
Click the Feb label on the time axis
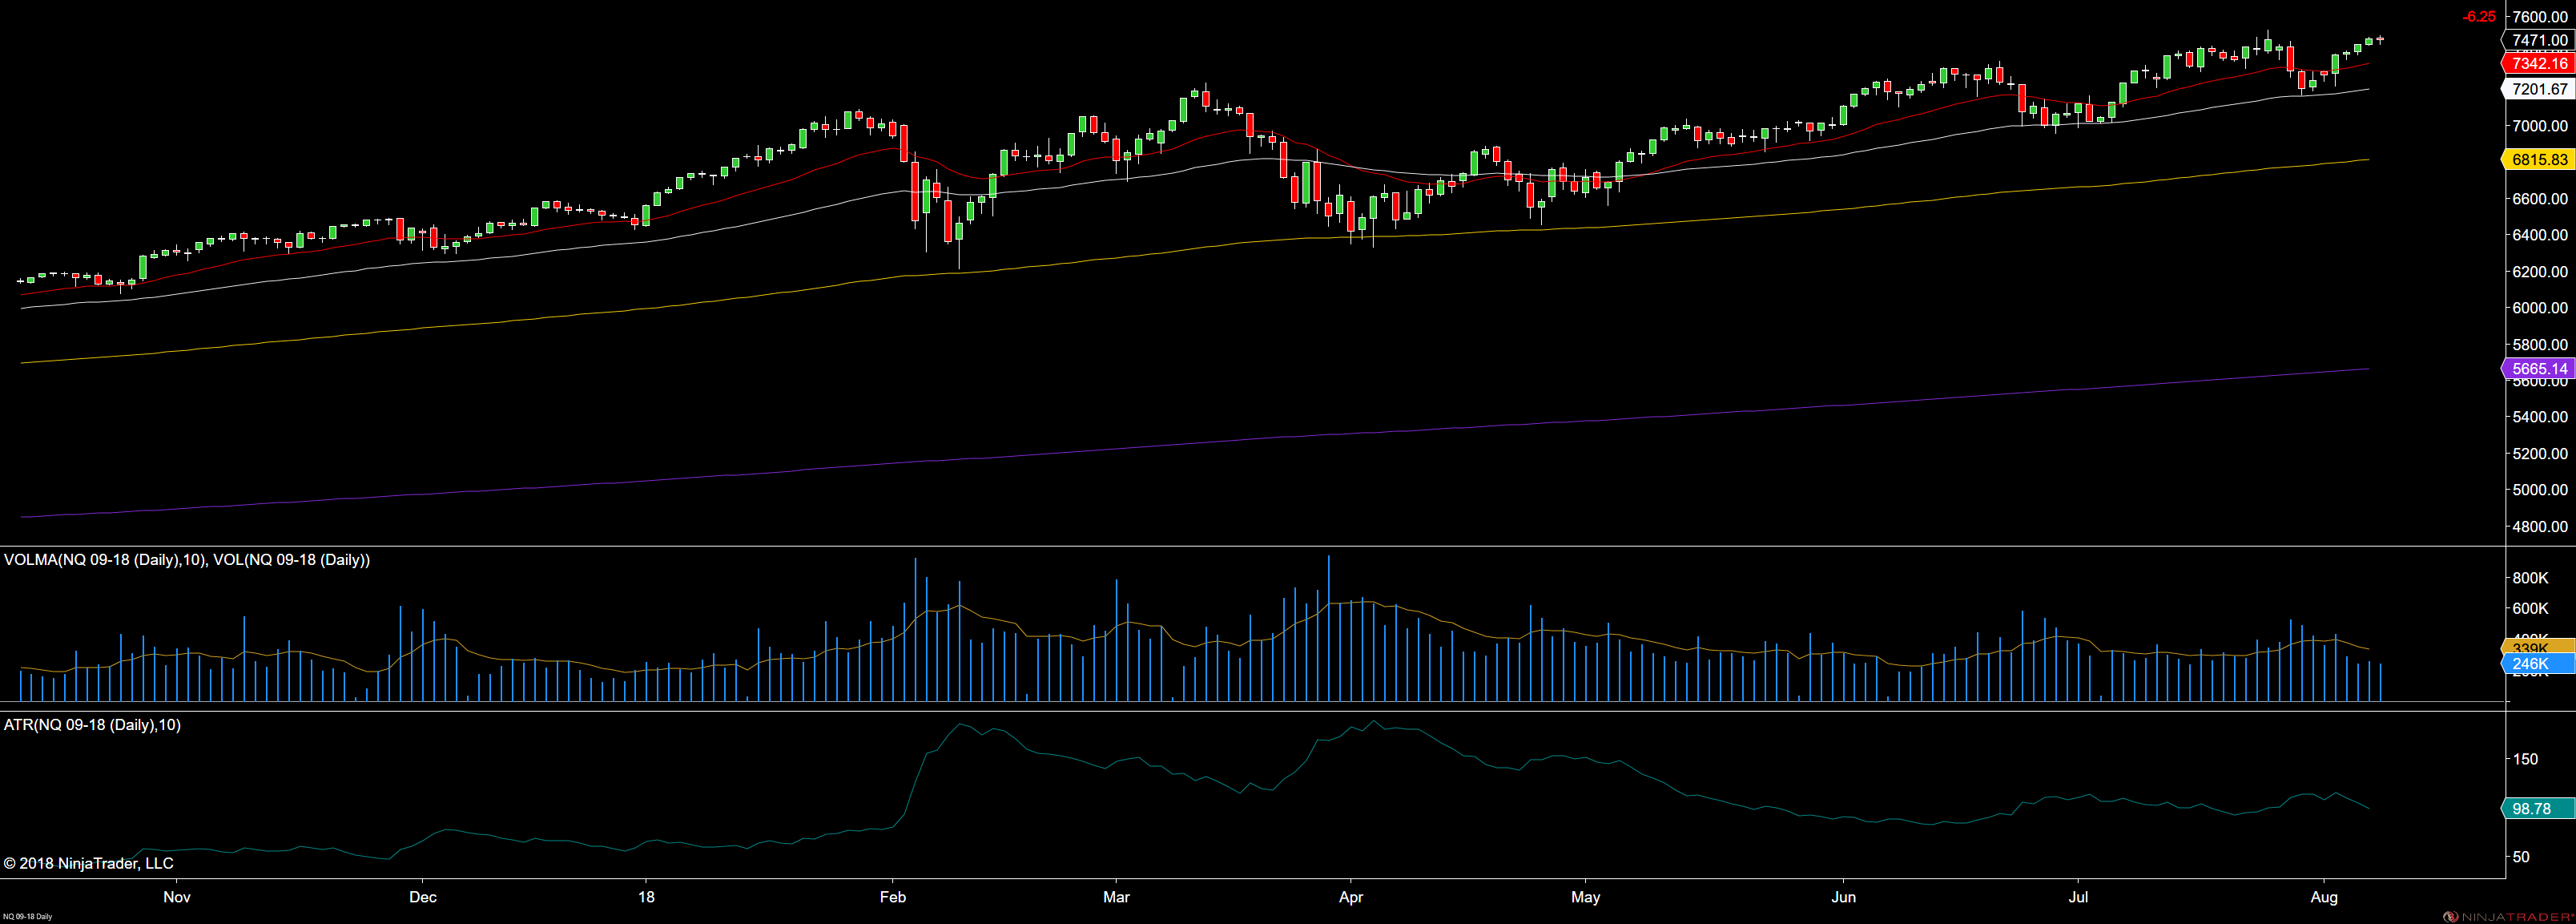click(x=893, y=897)
